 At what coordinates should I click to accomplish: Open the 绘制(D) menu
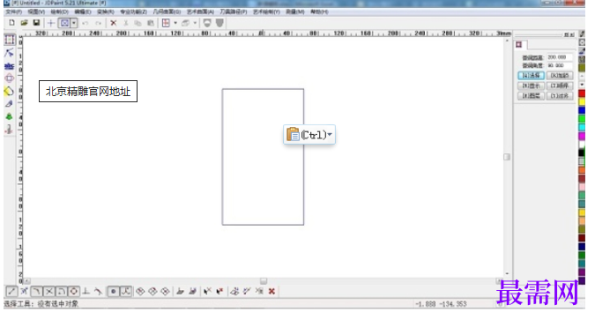pos(60,11)
